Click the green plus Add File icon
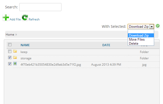 pyautogui.click(x=6, y=17)
